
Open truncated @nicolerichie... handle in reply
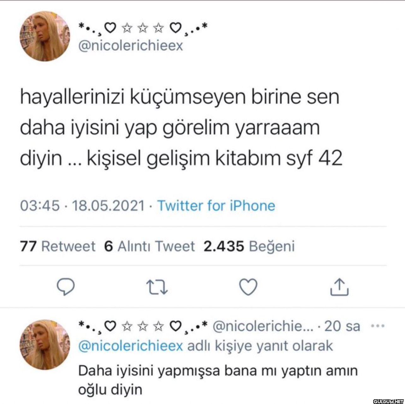point(263,326)
